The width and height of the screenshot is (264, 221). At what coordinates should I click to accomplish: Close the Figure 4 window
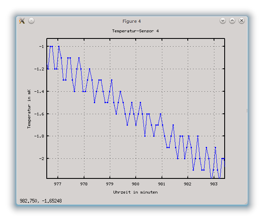(x=241, y=21)
